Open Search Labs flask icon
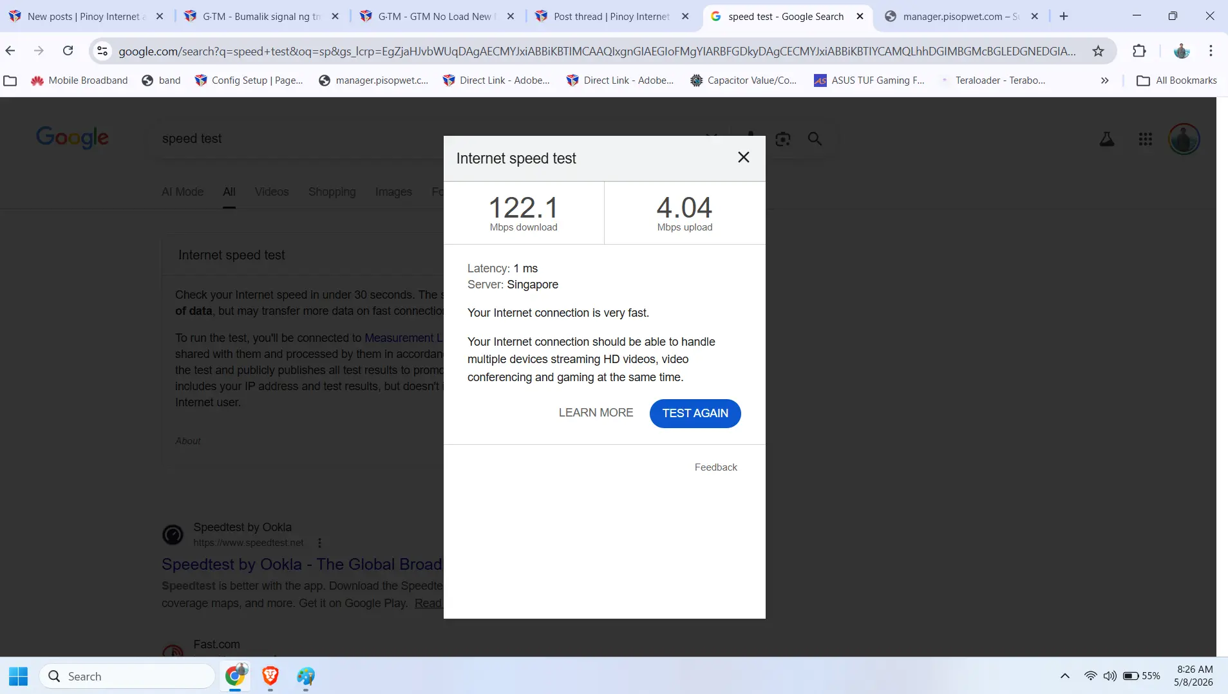Screen dimensions: 1228x694 tap(1106, 138)
